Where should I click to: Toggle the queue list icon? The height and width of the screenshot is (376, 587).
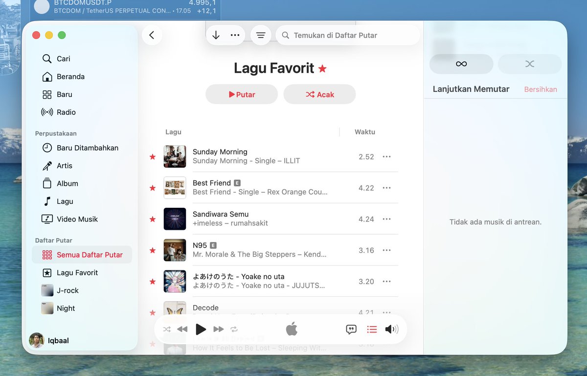click(x=372, y=329)
